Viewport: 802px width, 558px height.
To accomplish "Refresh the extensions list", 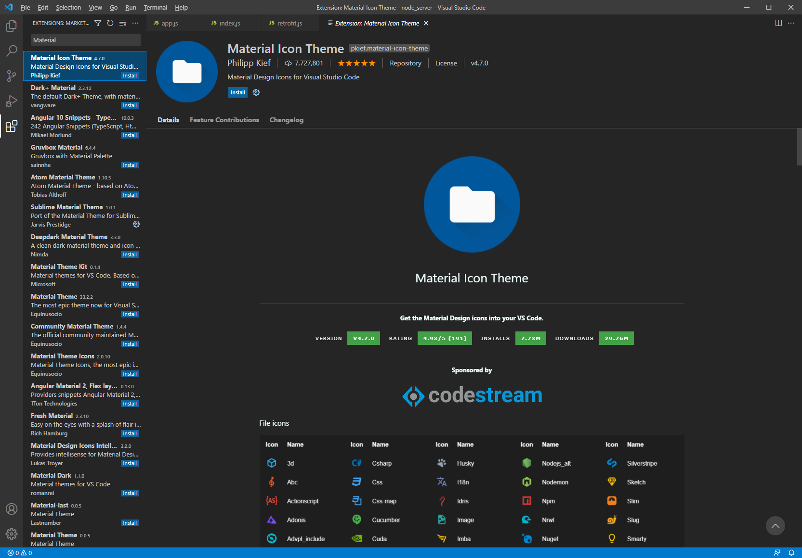I will (110, 23).
